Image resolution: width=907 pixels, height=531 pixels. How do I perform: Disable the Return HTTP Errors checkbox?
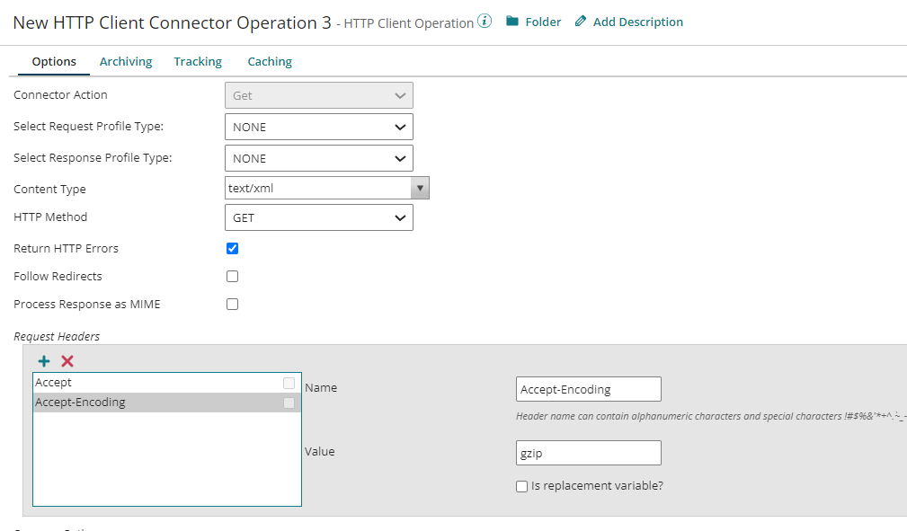[232, 248]
